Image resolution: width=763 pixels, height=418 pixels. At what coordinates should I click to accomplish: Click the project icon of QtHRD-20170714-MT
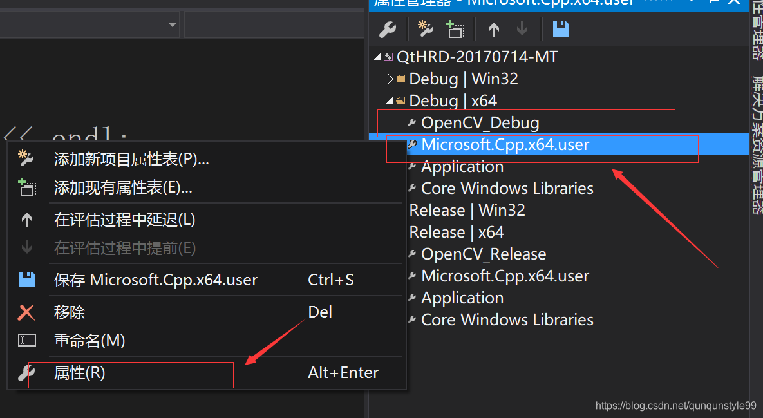pos(388,57)
